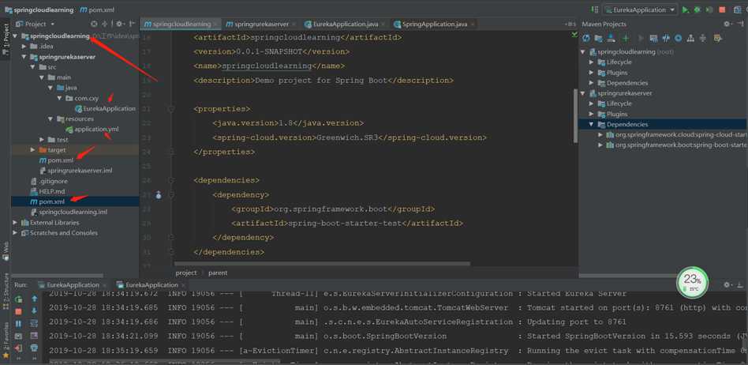Start debugging with the Debug bug icon

(x=698, y=9)
